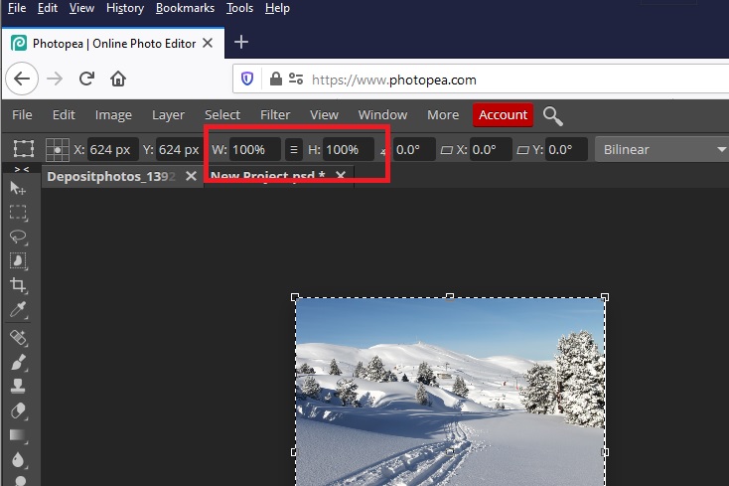This screenshot has width=729, height=486.
Task: Open the Select menu
Action: [222, 115]
